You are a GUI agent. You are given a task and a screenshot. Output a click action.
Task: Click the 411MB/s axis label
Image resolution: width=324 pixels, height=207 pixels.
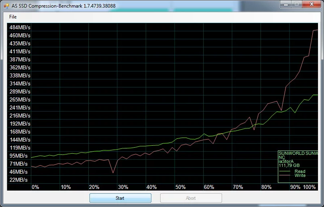20,51
